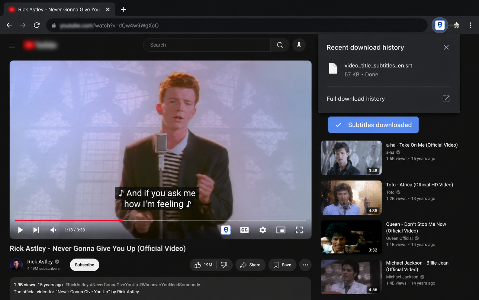
Task: Click the site lock icon
Action: pos(54,25)
